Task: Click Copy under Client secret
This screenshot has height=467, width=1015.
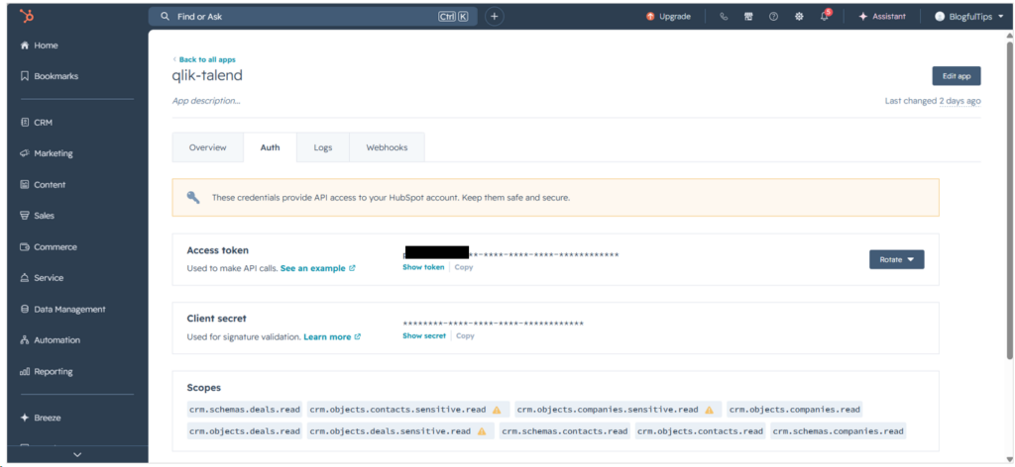Action: pyautogui.click(x=465, y=335)
